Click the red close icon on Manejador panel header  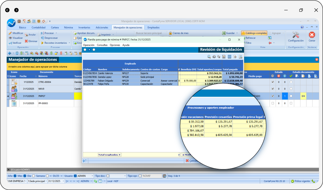(317, 60)
